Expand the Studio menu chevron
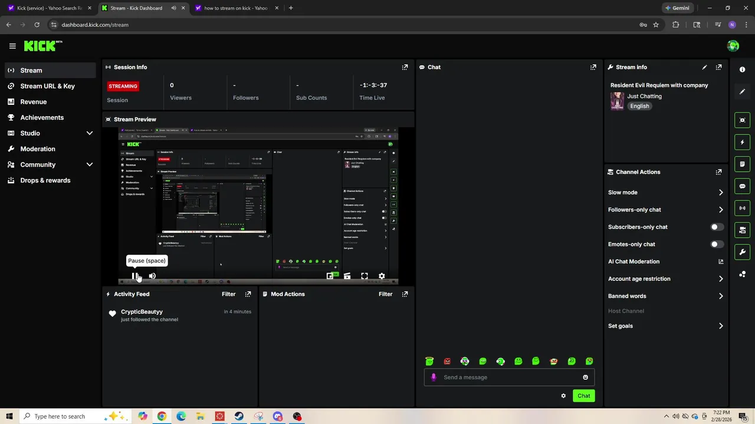 pos(90,133)
